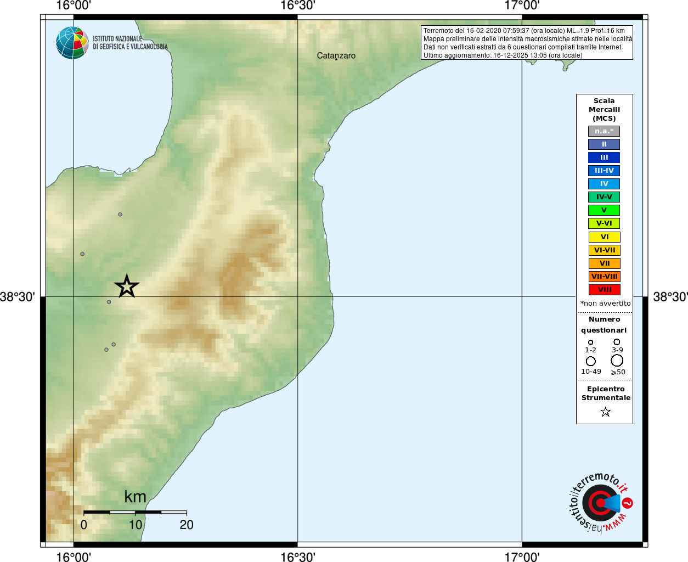The image size is (688, 562).
Task: Click the INGV globe logo
Action: pyautogui.click(x=72, y=43)
